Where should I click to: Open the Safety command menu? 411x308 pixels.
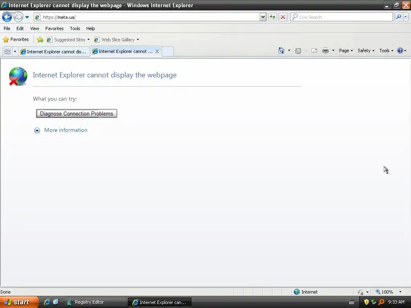point(366,51)
